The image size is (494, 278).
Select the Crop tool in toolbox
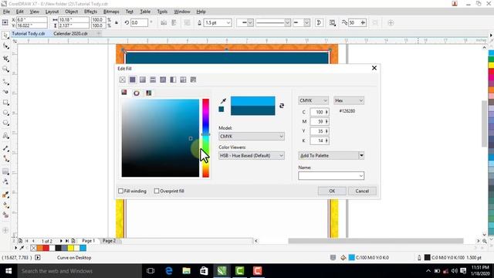coord(5,58)
